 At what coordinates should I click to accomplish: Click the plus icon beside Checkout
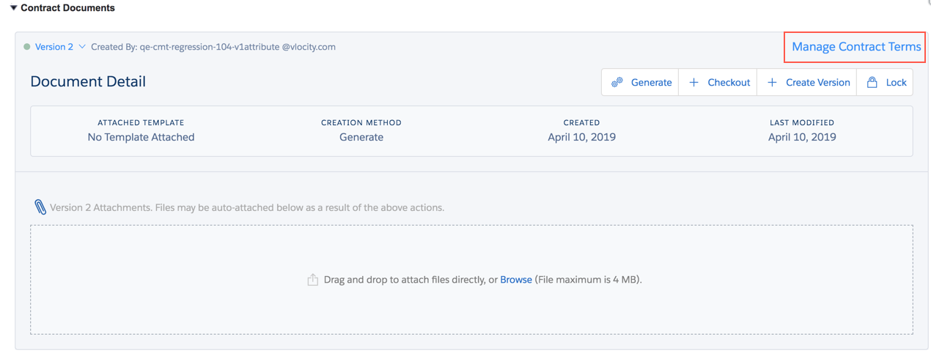(693, 82)
